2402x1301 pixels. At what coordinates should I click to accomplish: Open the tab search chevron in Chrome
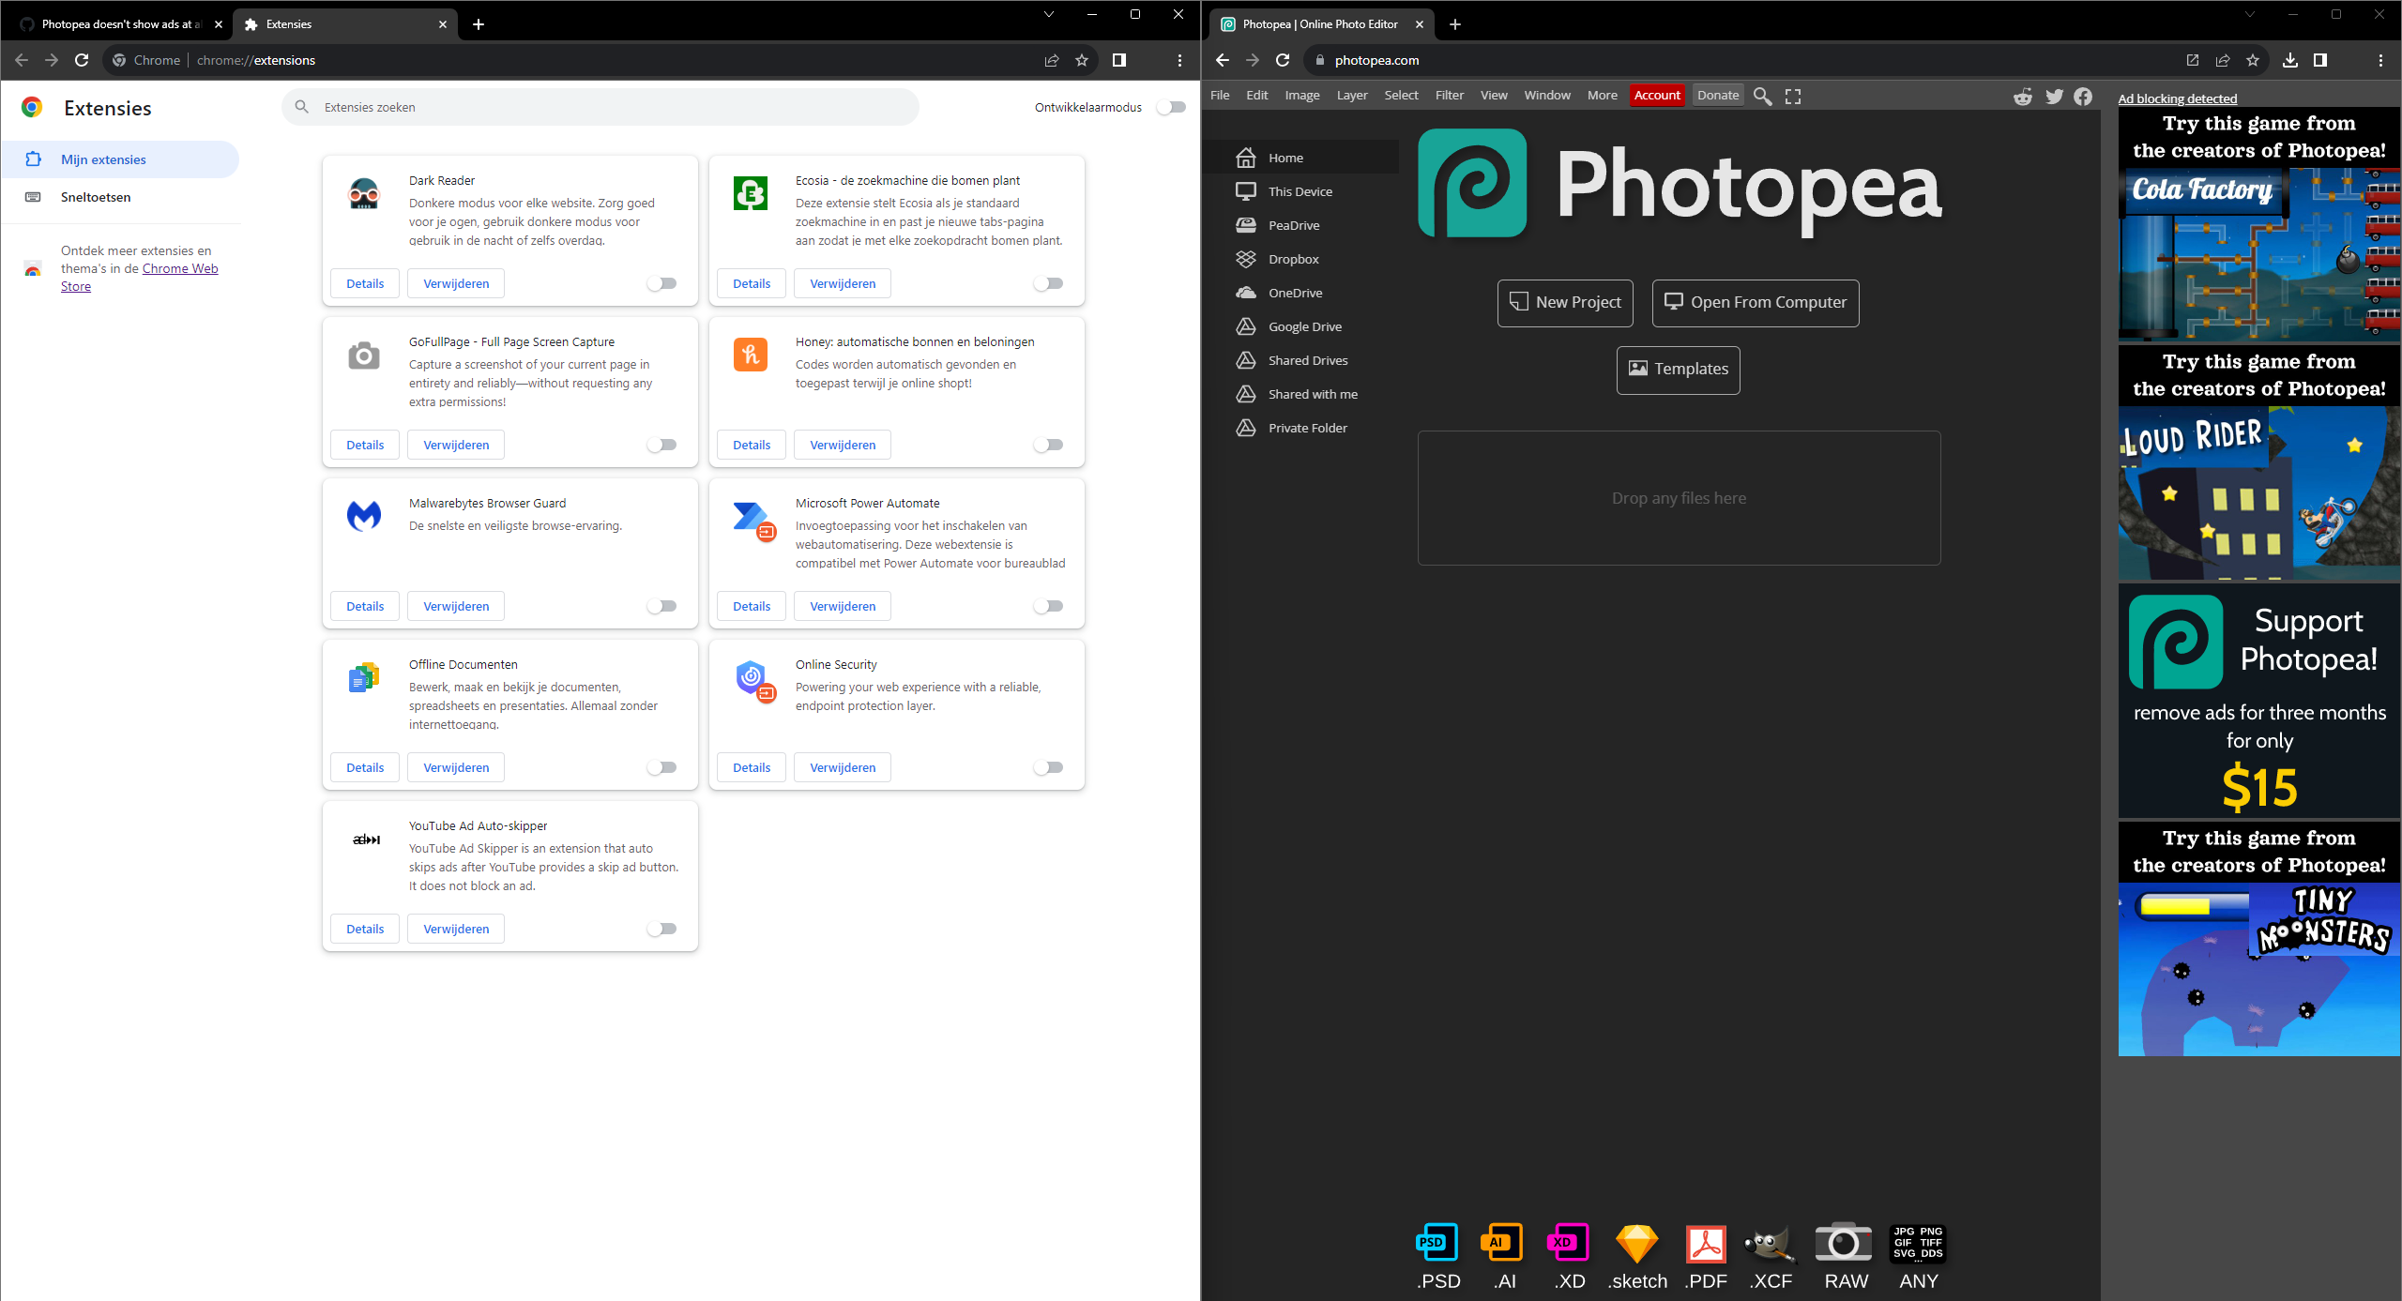tap(1048, 14)
